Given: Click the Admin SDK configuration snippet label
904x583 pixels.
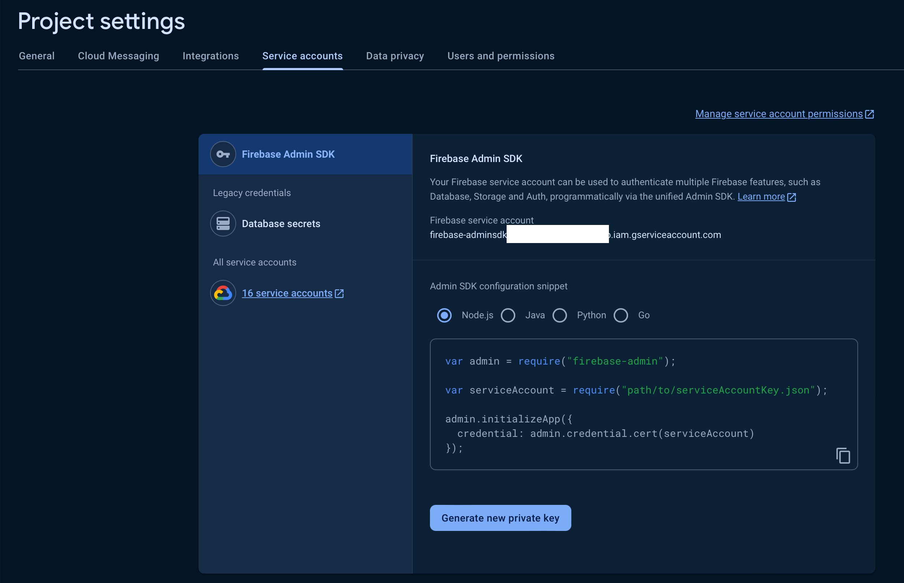Looking at the screenshot, I should (x=498, y=286).
